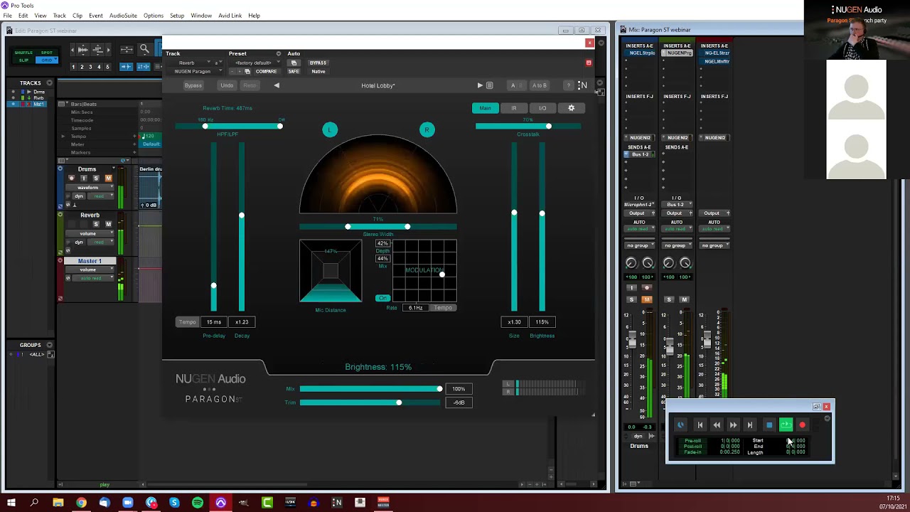Load the next preset with right arrow
Viewport: 910px width, 512px height.
click(480, 85)
